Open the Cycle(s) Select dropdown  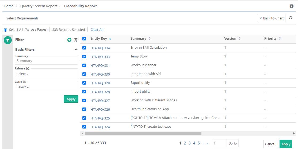pyautogui.click(x=23, y=87)
